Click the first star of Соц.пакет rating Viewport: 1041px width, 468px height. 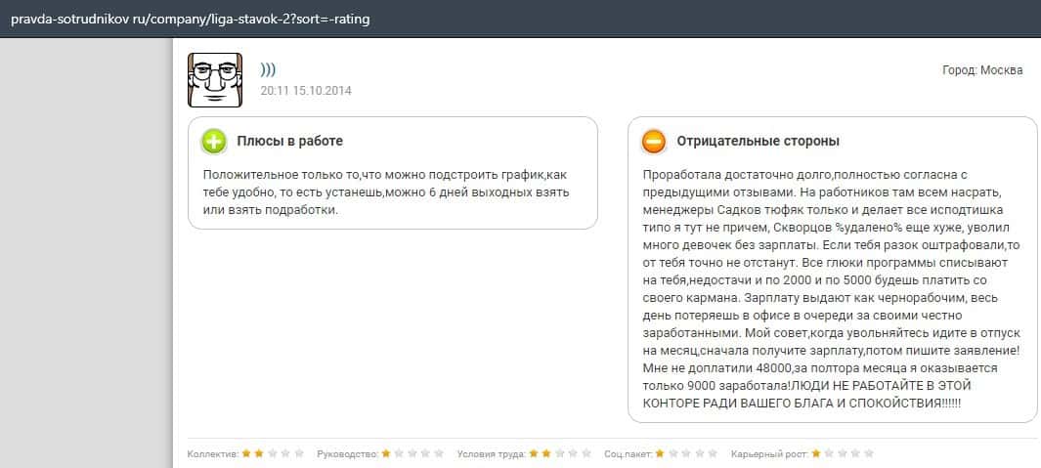pyautogui.click(x=660, y=454)
